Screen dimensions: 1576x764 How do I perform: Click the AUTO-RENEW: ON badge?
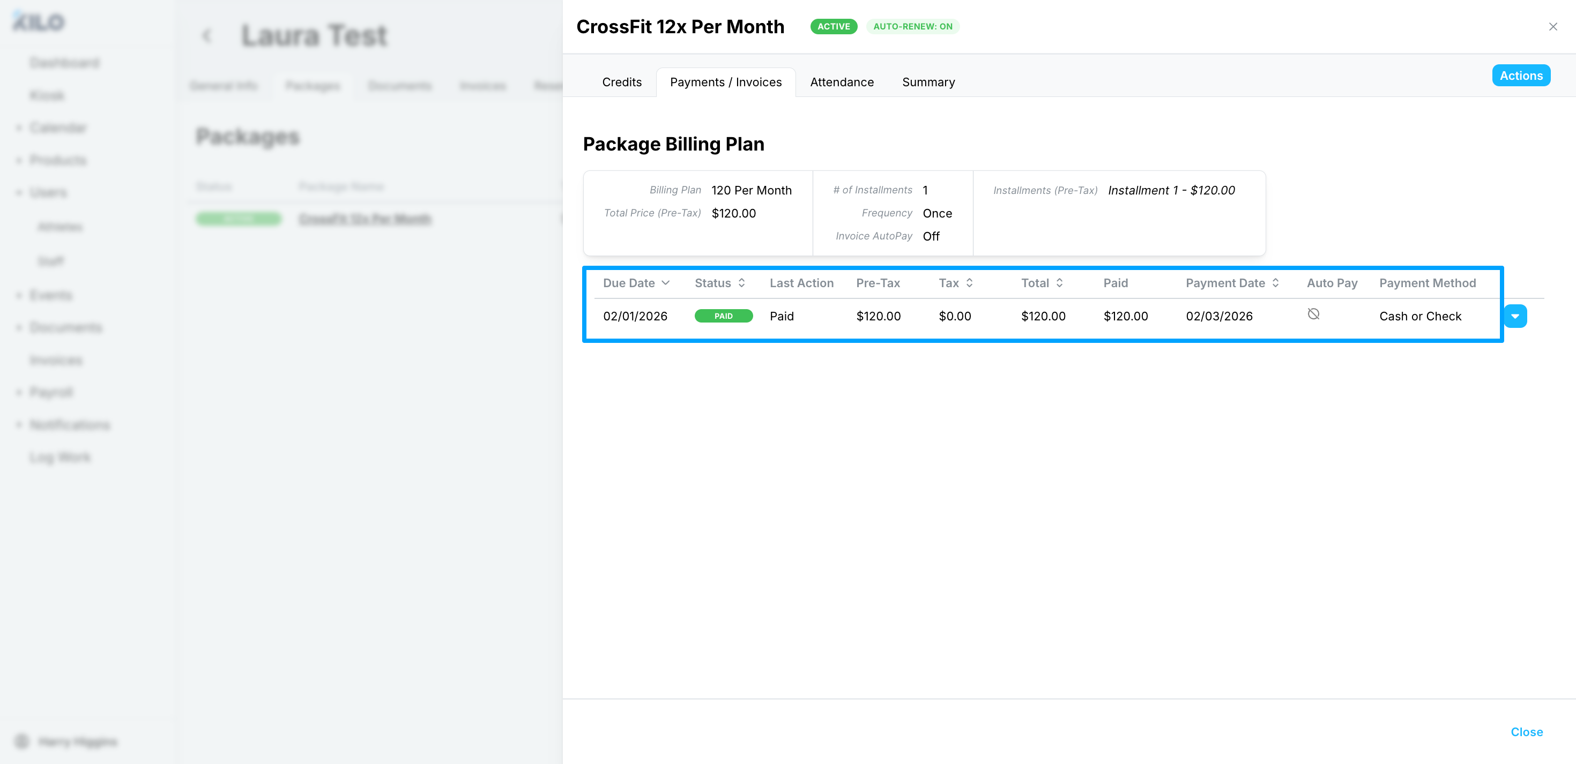(912, 26)
